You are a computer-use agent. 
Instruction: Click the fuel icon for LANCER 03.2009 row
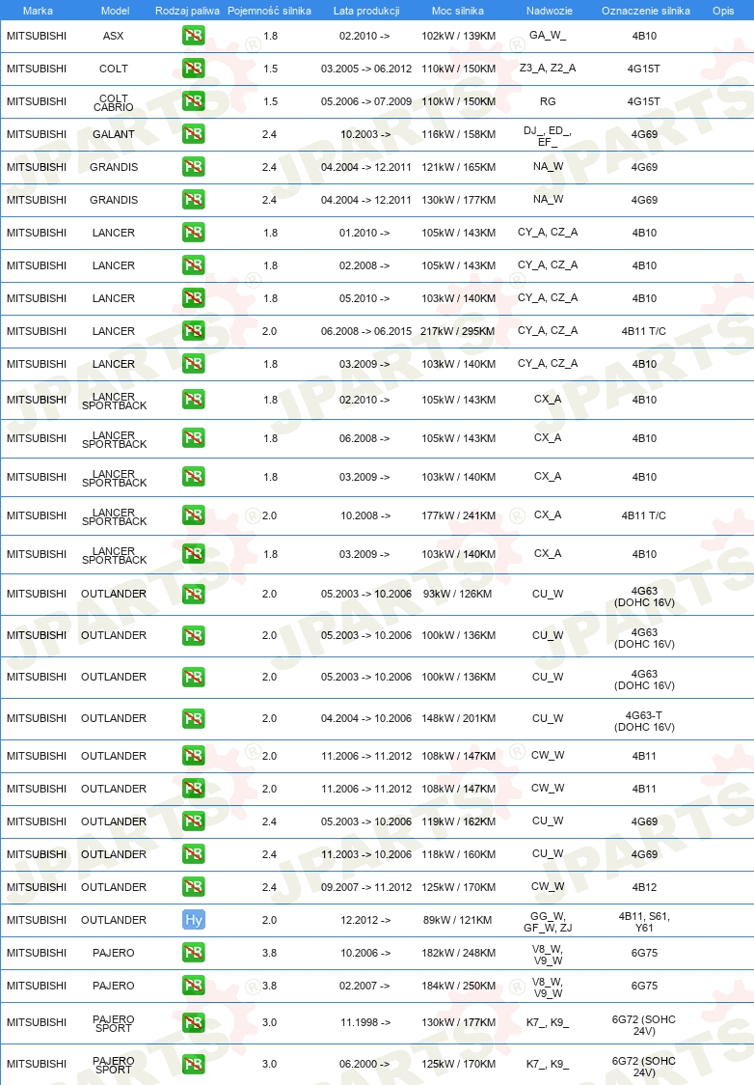(x=194, y=364)
